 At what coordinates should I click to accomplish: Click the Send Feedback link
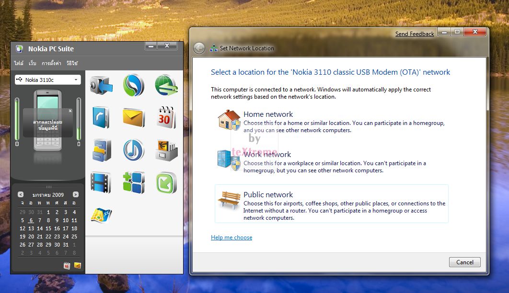(415, 34)
